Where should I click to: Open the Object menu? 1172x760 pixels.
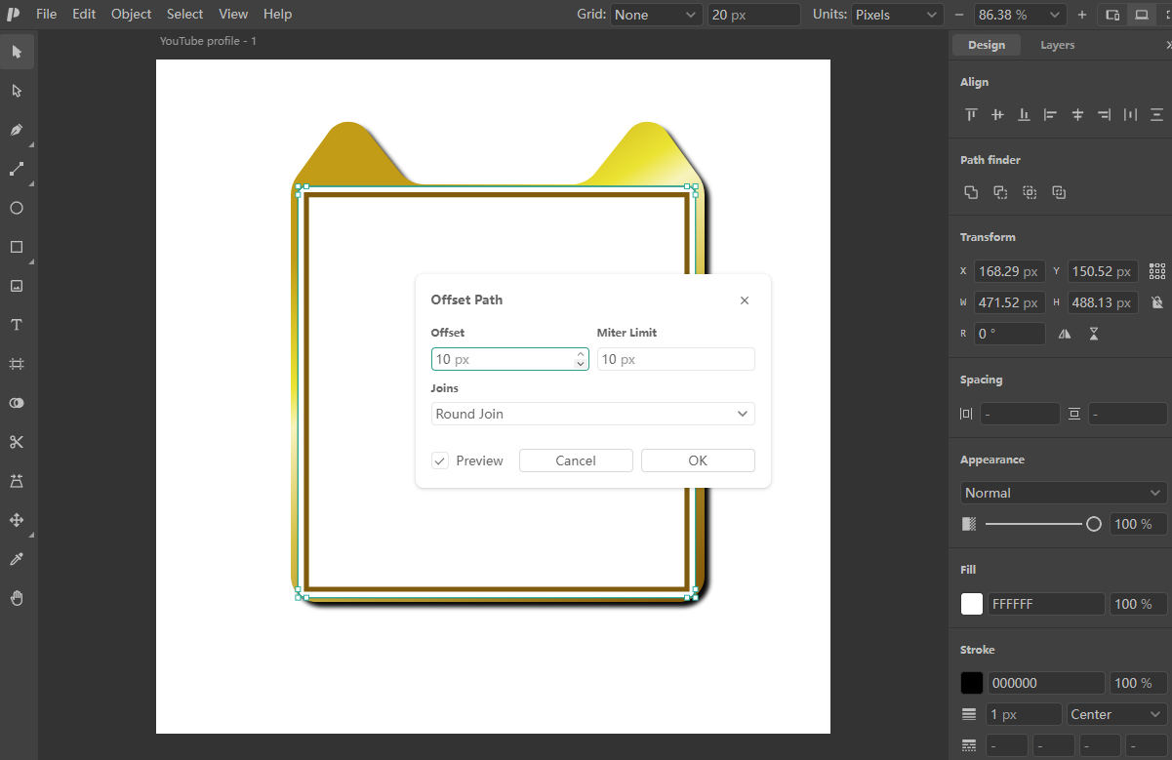point(131,14)
